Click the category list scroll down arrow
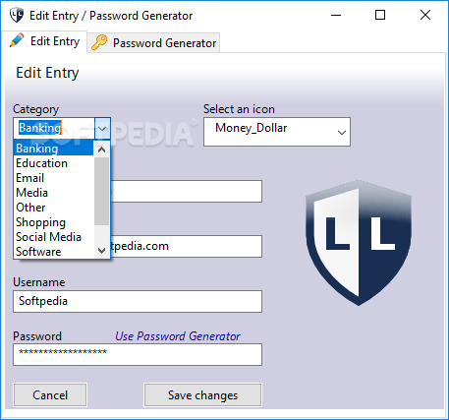This screenshot has height=420, width=449. point(101,251)
